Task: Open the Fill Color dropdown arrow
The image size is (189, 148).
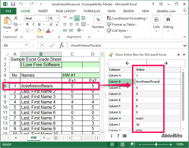Action: tap(44, 30)
